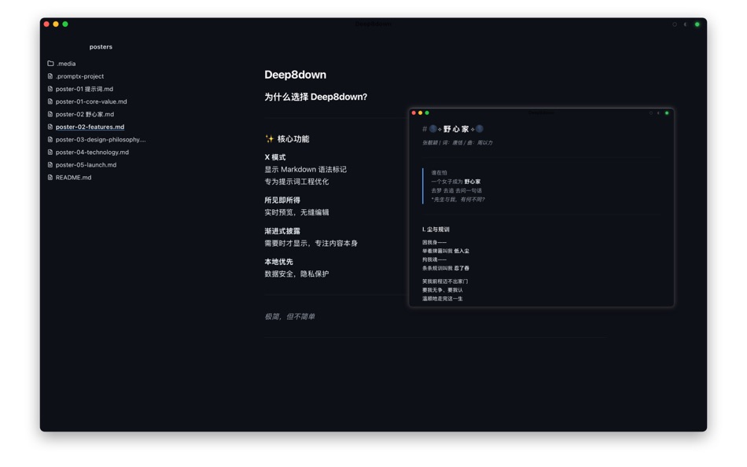
Task: Click the green status dot in main title bar
Action: (x=697, y=24)
